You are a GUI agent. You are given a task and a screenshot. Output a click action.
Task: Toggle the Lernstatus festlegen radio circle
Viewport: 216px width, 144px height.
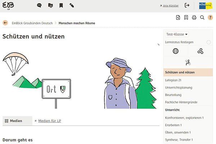pos(208,42)
